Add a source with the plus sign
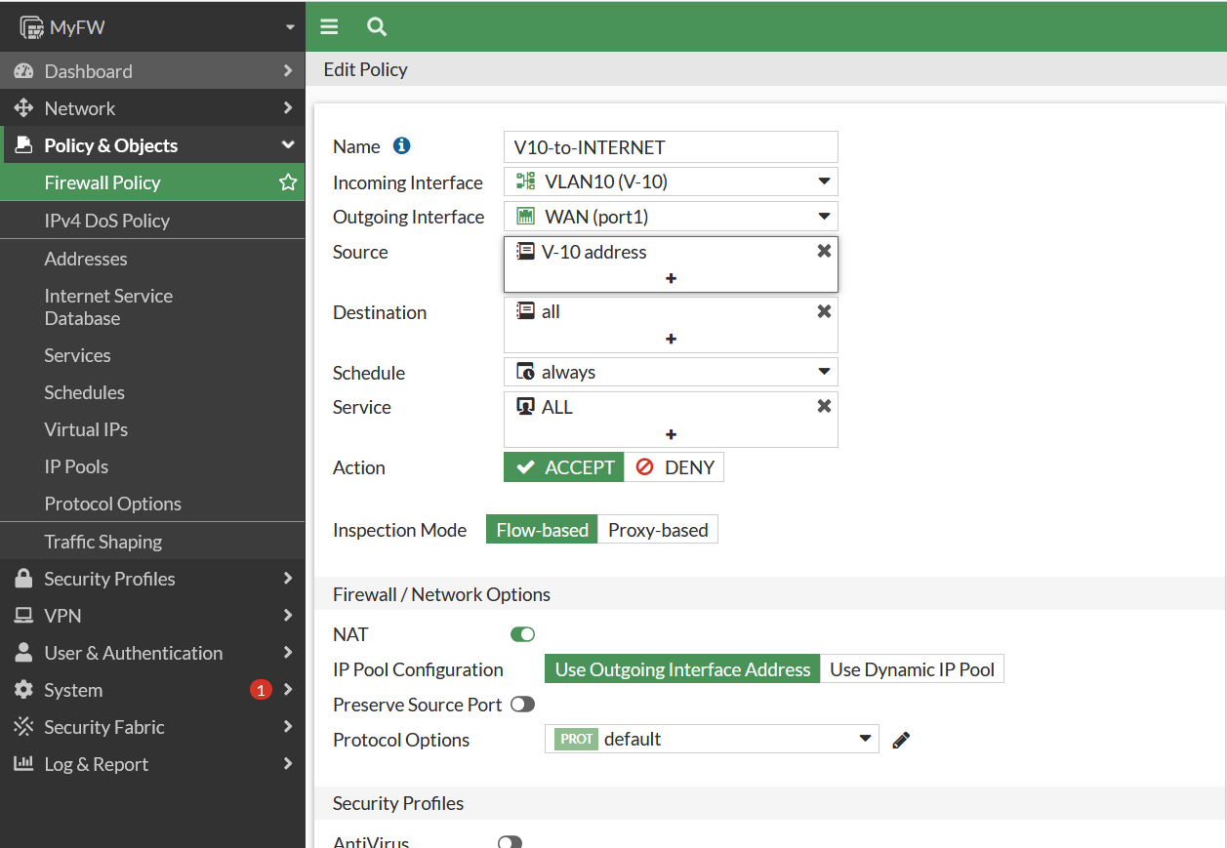This screenshot has height=848, width=1227. [671, 278]
